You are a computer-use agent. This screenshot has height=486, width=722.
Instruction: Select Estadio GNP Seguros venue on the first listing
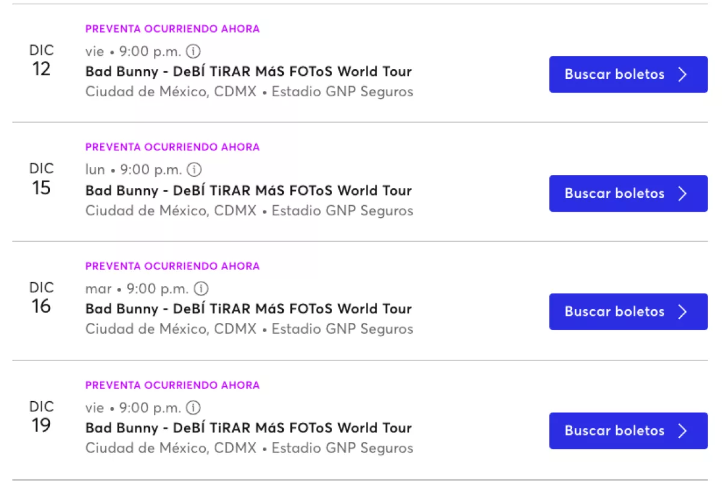click(x=343, y=91)
